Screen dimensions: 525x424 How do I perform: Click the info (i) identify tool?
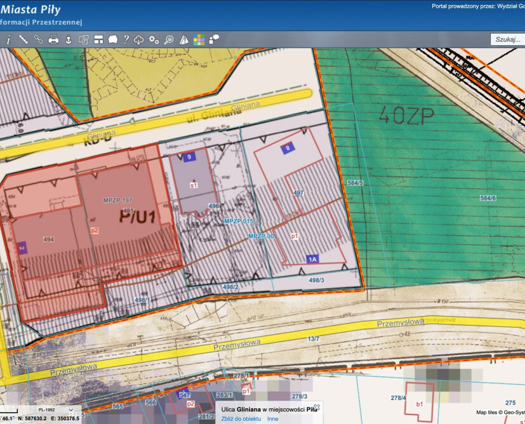tap(8, 39)
